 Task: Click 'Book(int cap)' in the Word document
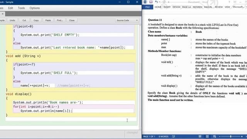click(169, 55)
